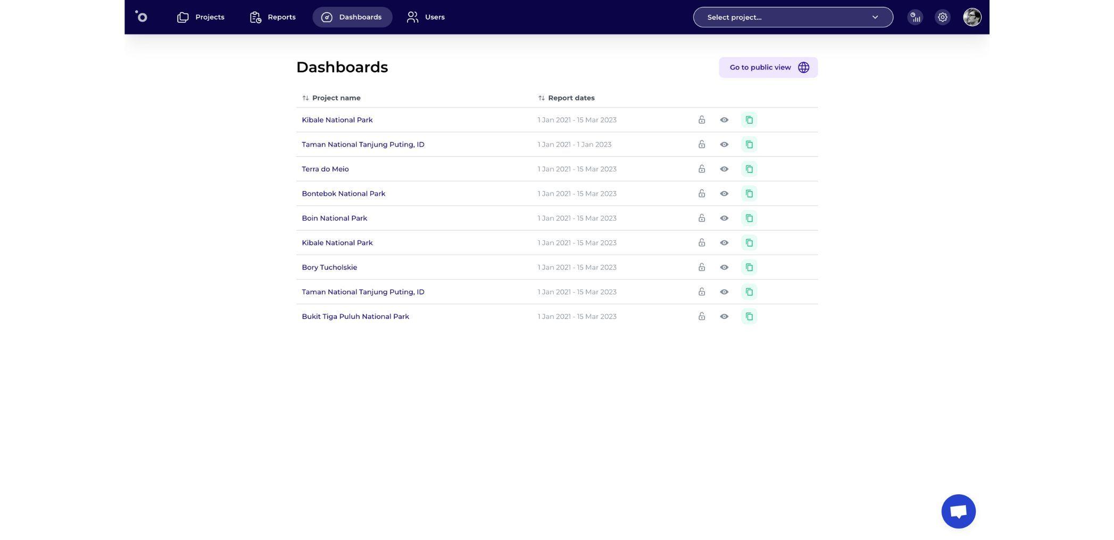Screen dimensions: 1114x540
Task: Copy the Terra do Meio dashboard link
Action: click(x=749, y=169)
